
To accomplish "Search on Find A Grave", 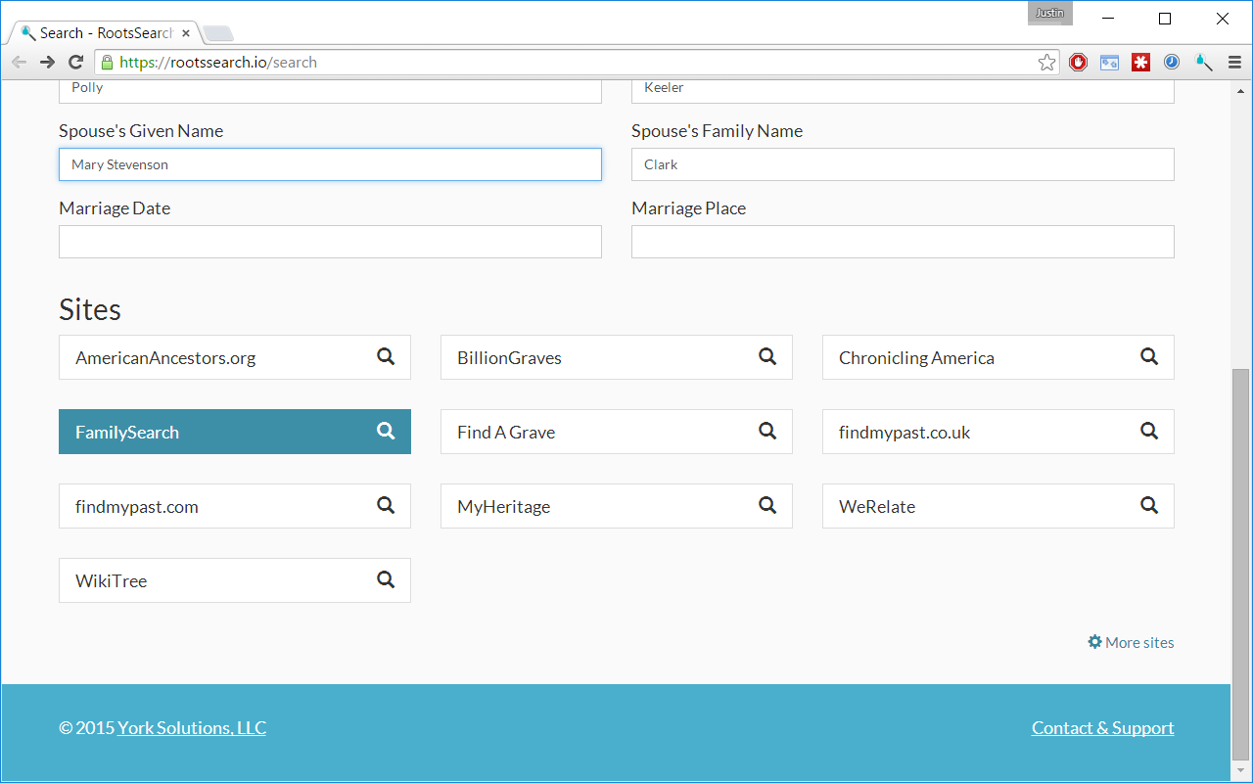I will (617, 432).
